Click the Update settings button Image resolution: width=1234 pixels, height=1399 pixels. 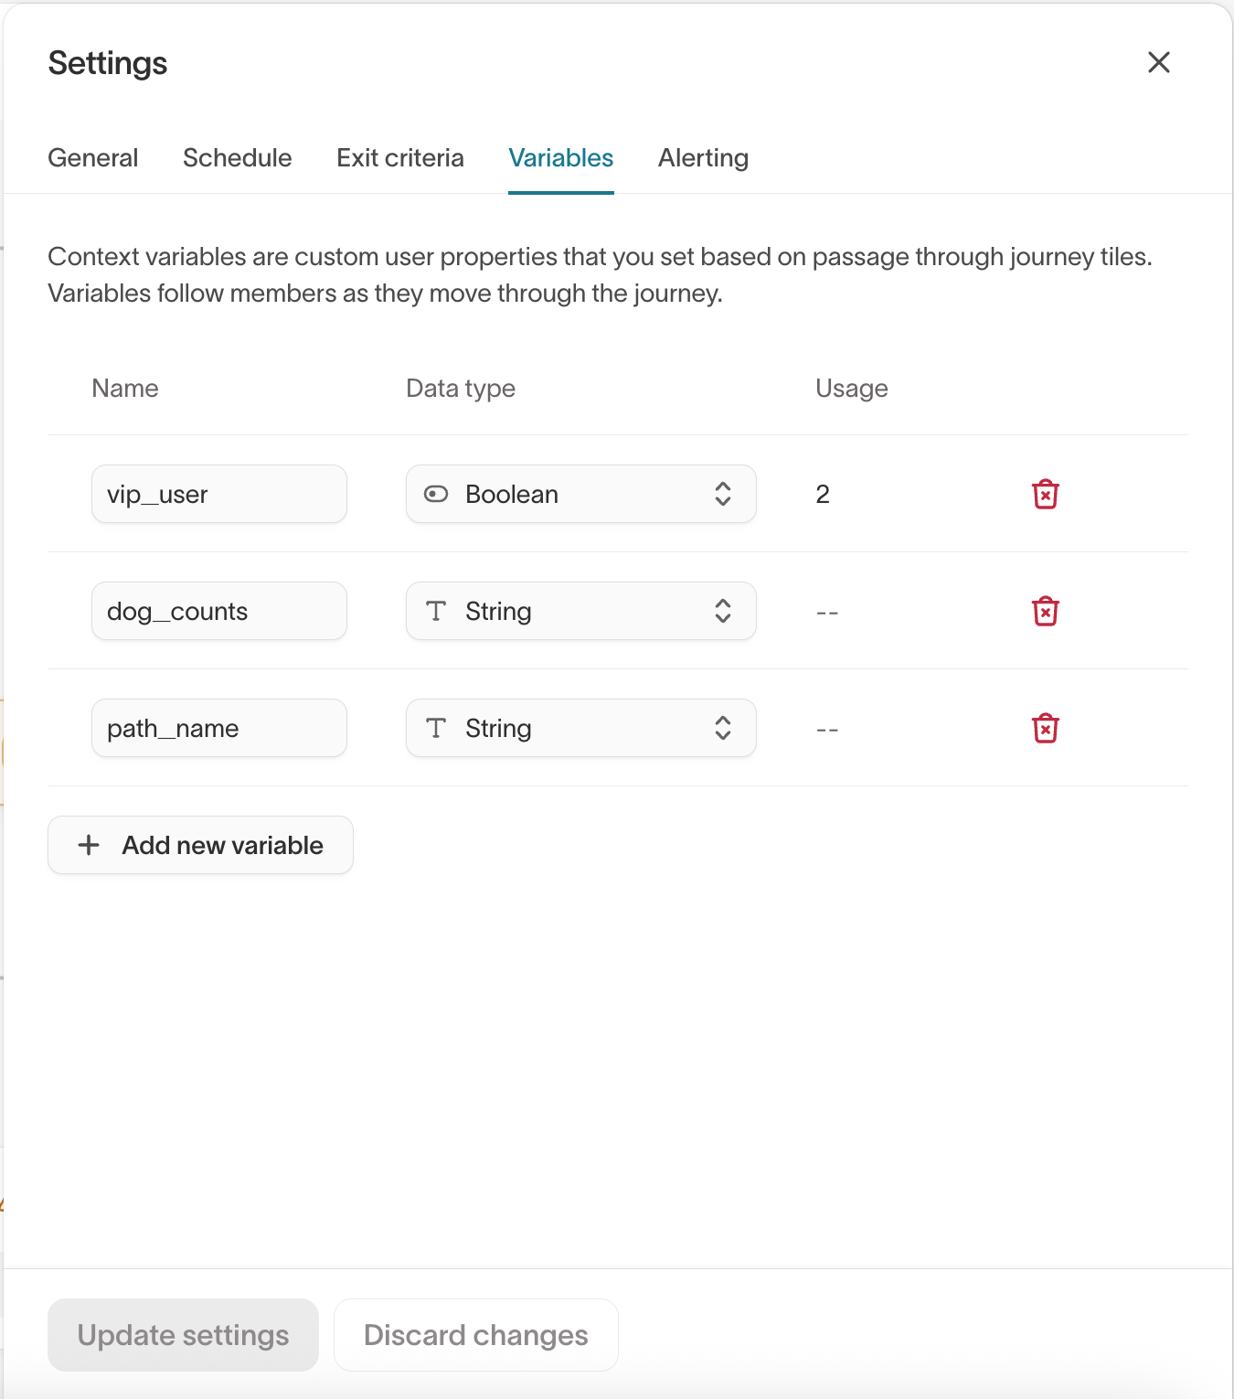[183, 1334]
